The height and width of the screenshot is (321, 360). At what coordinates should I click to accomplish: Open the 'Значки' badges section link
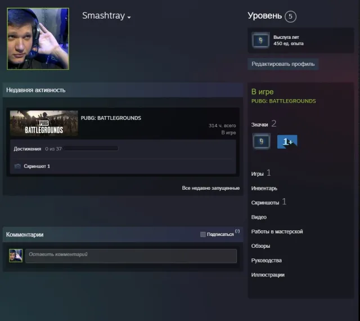click(x=259, y=124)
